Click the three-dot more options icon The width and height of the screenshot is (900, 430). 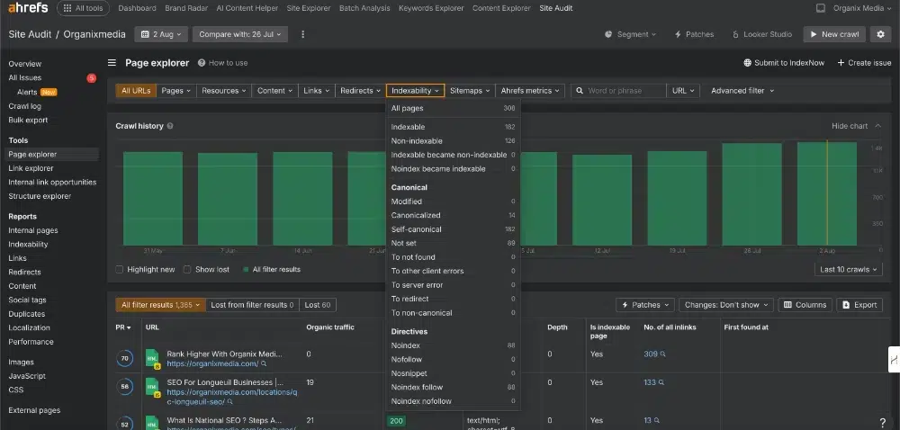pyautogui.click(x=303, y=34)
